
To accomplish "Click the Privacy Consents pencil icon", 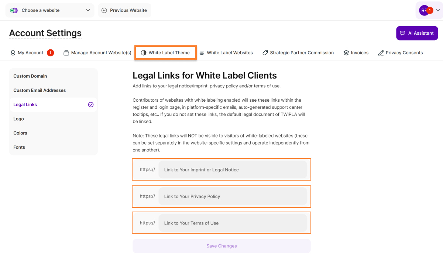I will pos(381,53).
